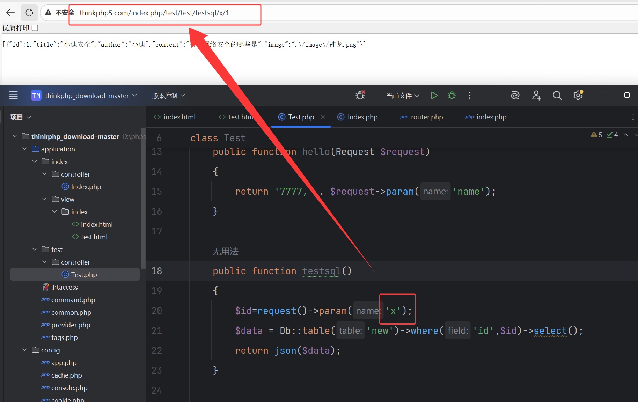
Task: Select Test.php in project tree
Action: 75,275
